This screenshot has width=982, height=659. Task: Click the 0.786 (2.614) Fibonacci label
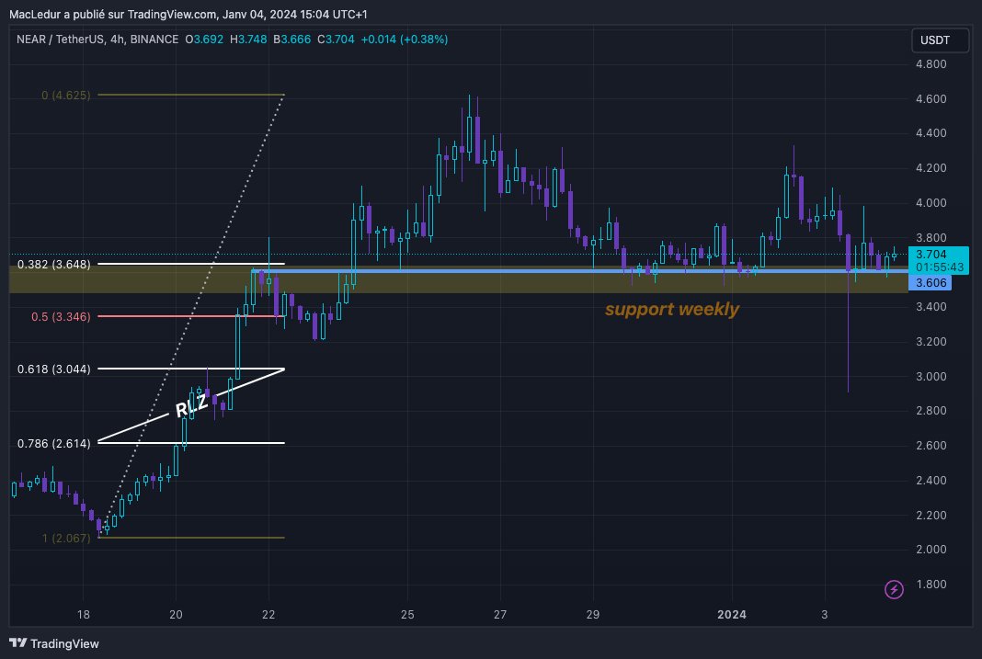[x=54, y=444]
